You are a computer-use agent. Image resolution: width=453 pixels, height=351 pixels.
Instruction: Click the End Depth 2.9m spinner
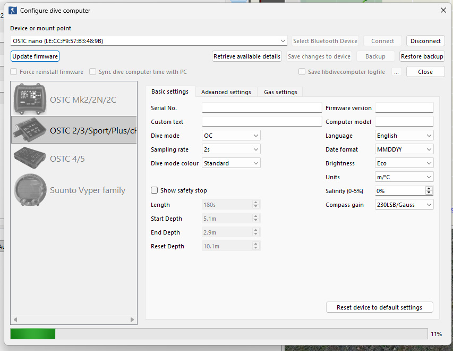231,232
